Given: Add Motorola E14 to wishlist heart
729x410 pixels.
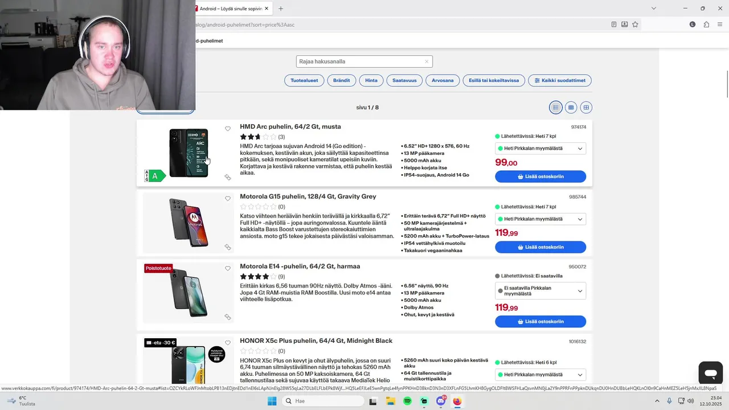Looking at the screenshot, I should tap(228, 269).
